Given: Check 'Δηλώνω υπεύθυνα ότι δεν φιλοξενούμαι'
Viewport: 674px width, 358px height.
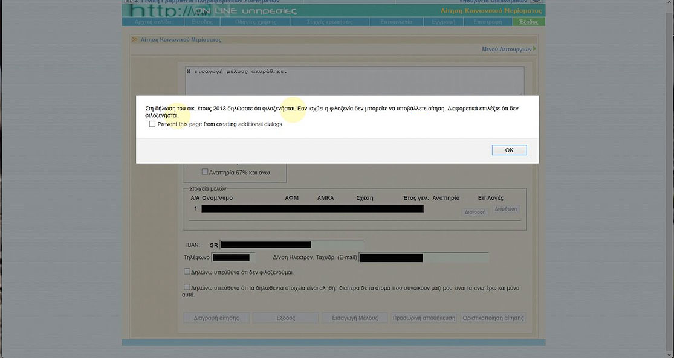Looking at the screenshot, I should (x=187, y=271).
